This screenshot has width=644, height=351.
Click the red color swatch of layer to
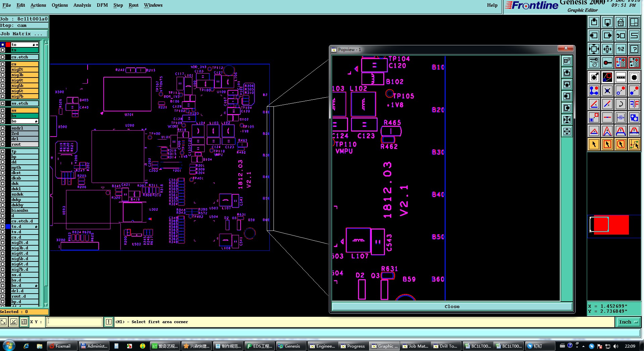pos(8,45)
